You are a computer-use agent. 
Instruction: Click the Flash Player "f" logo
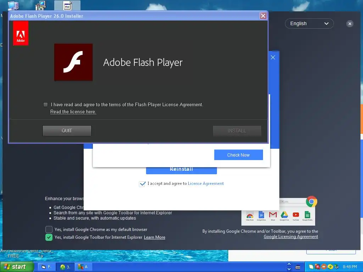click(73, 62)
